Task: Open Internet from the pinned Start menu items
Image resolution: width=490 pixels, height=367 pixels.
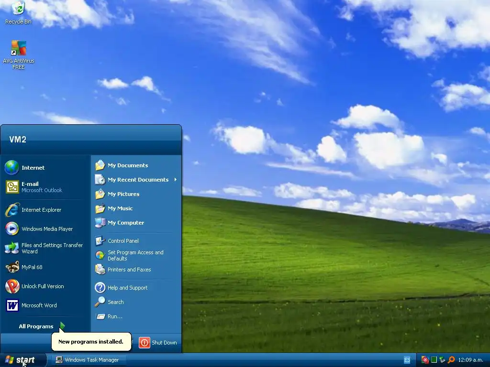Action: pyautogui.click(x=45, y=168)
